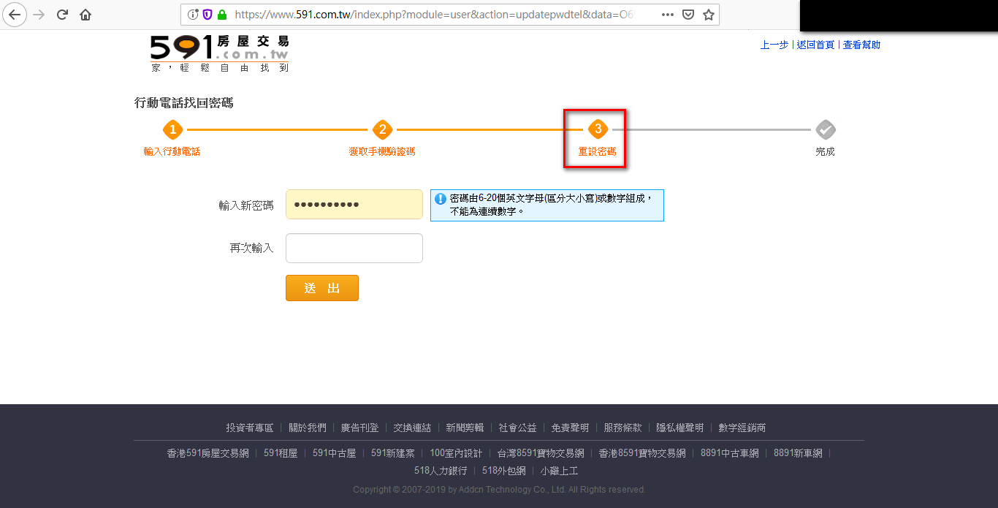Screen dimensions: 998x508
Task: Visit 591新建案 link
Action: click(393, 453)
